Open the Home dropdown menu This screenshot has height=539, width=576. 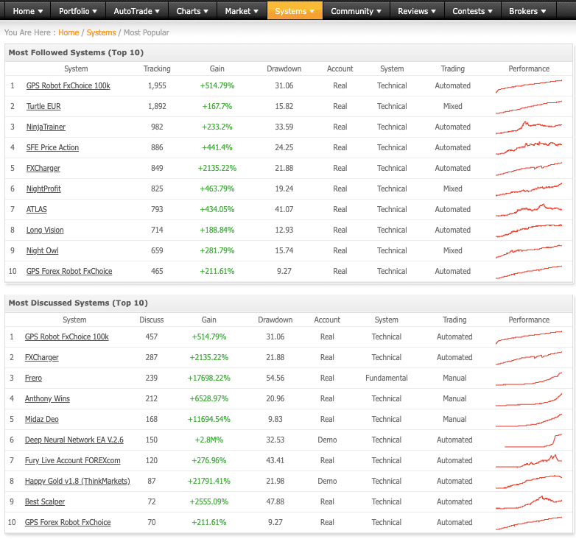click(27, 11)
